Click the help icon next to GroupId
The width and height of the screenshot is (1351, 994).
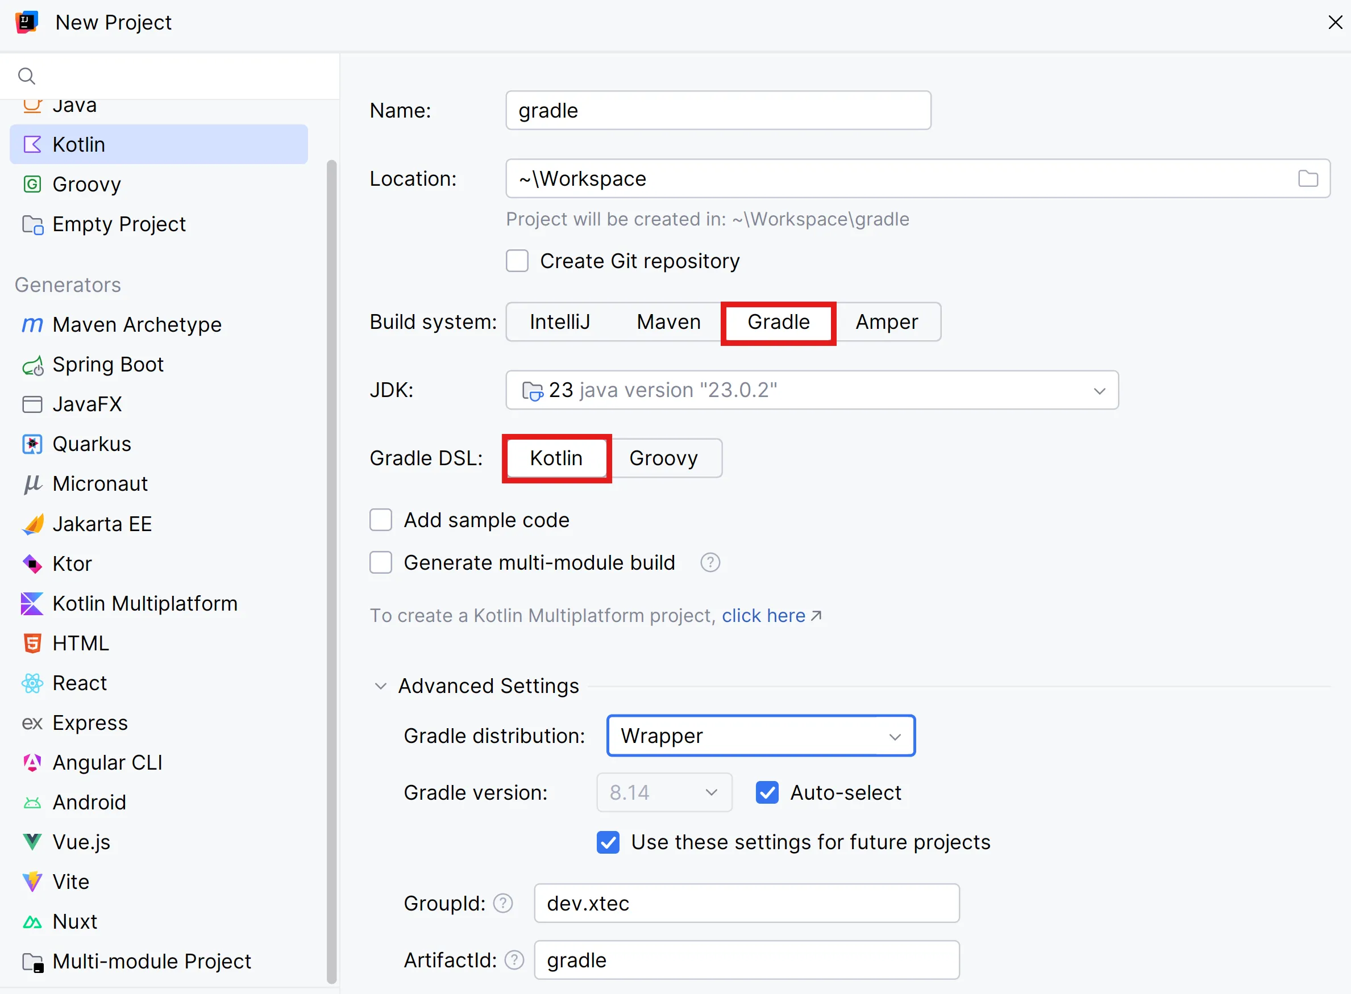point(504,903)
